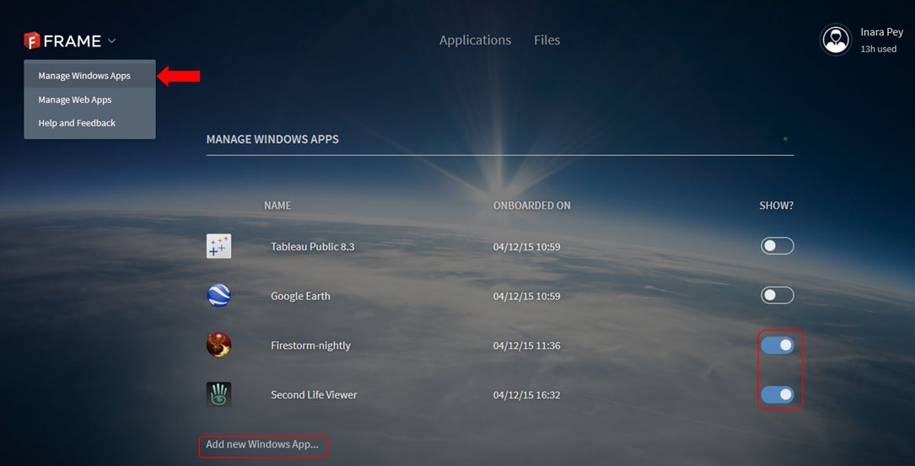The image size is (915, 466).
Task: Click the Frame logo icon
Action: [32, 40]
